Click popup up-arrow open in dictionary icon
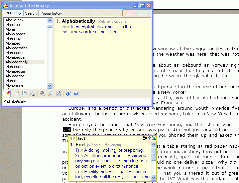 click(x=149, y=138)
